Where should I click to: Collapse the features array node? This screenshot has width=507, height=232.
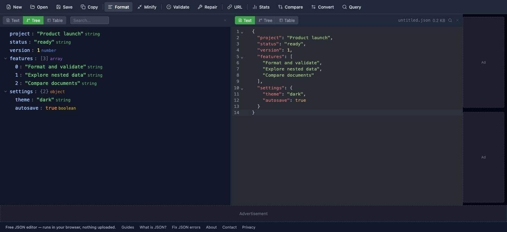pos(6,58)
